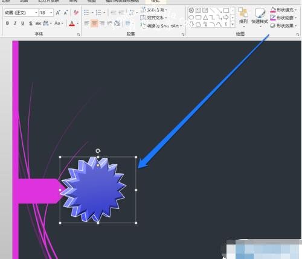Screen dimensions: 302x259
Task: Increase the list indent level
Action: click(x=121, y=13)
